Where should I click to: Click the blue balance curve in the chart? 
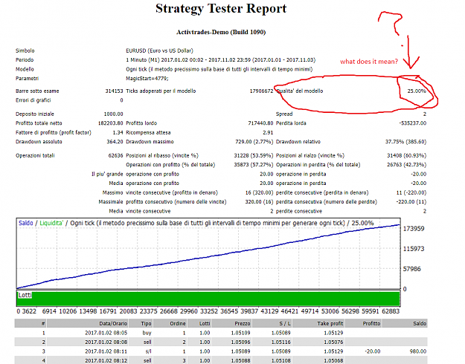tap(208, 257)
